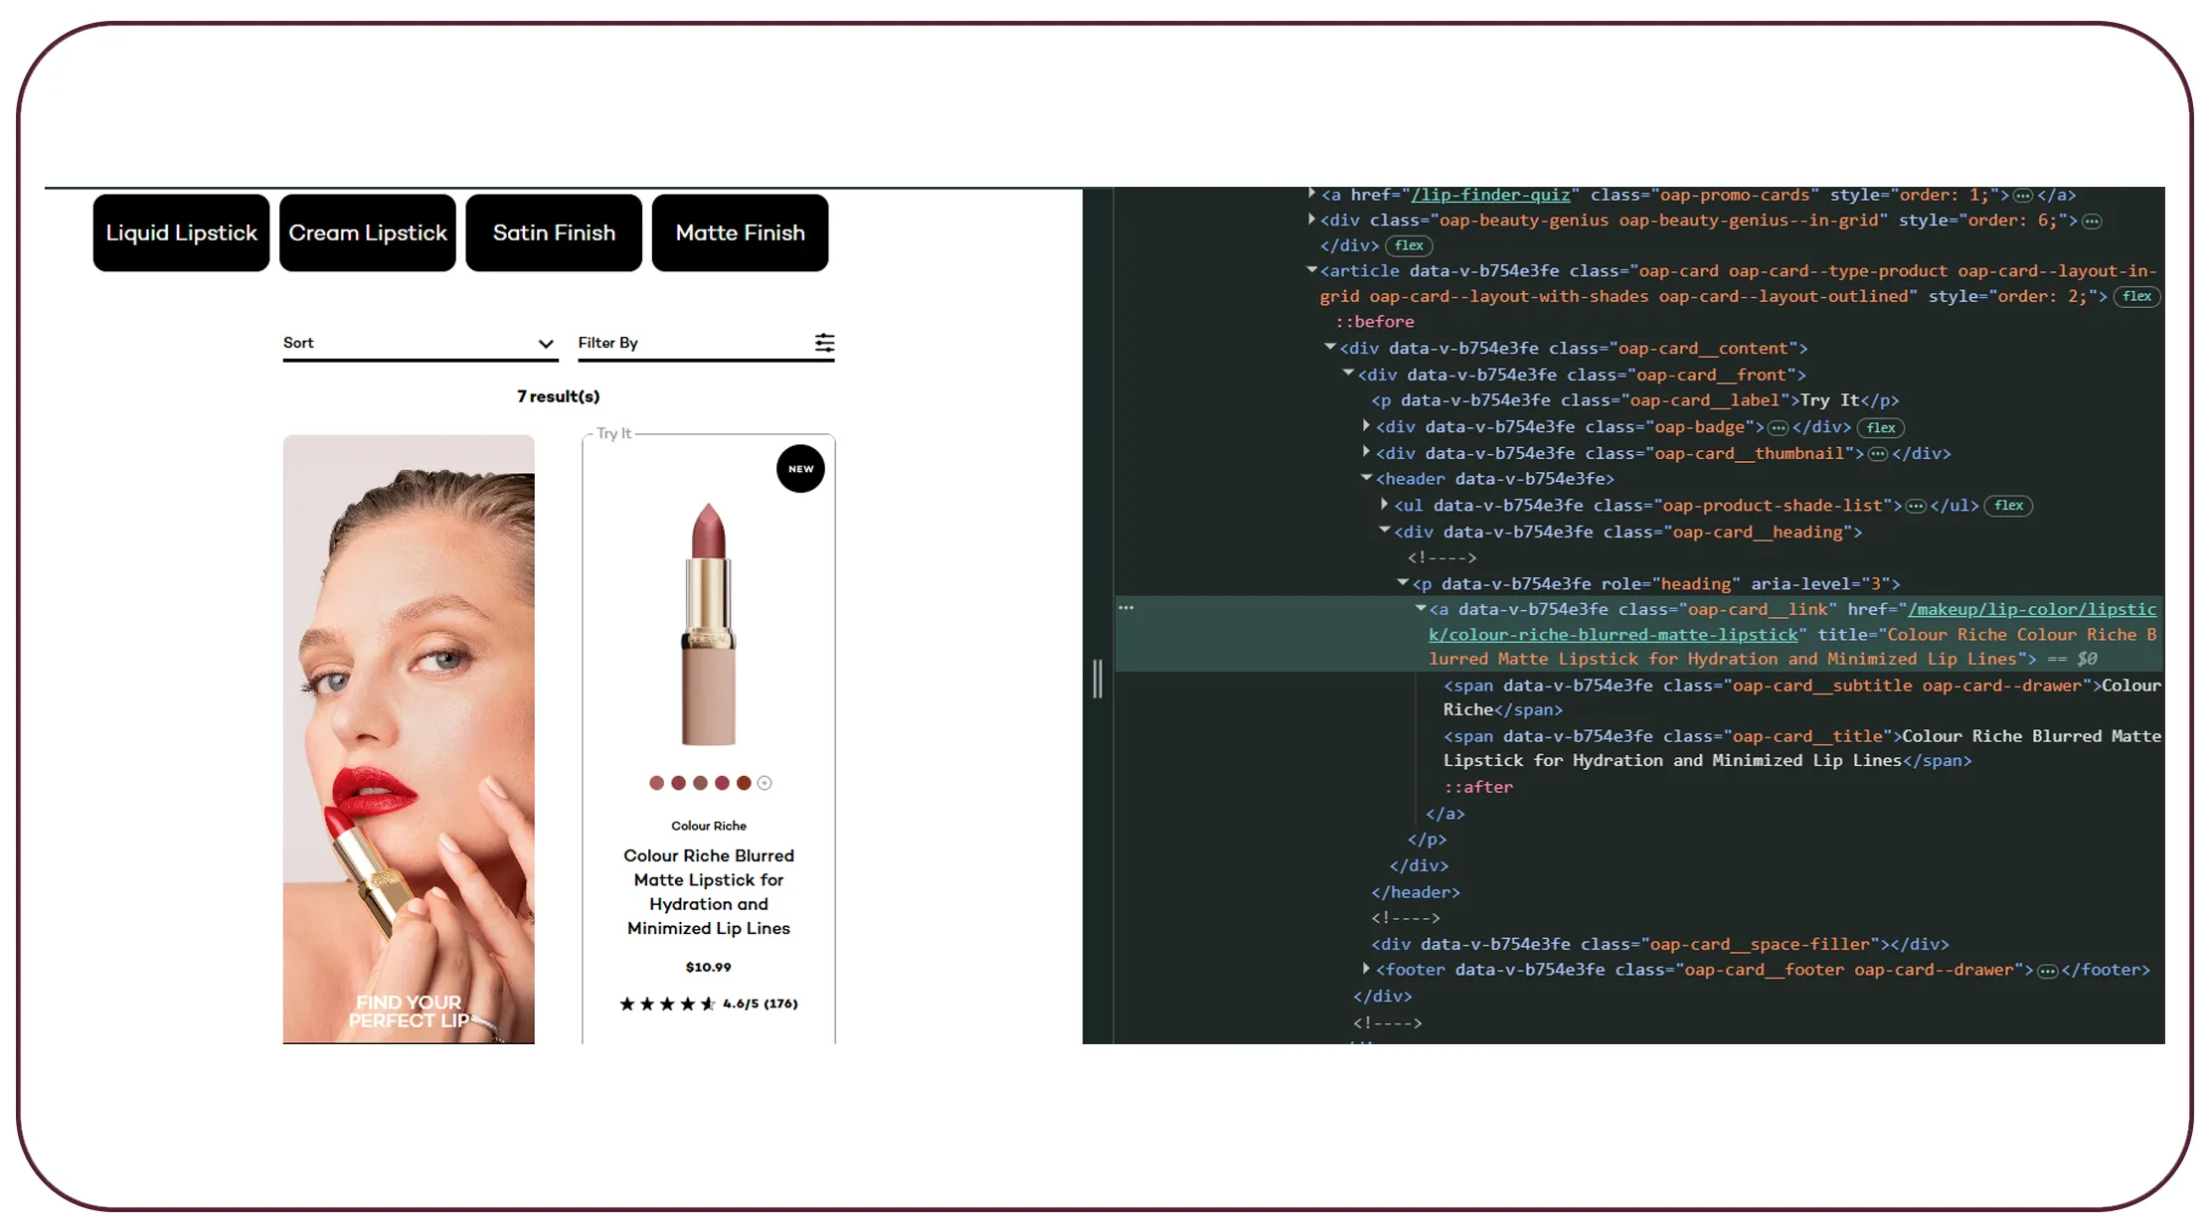Expand the oap-beauty-genius div node
Viewport: 2210px width, 1232px height.
coord(1311,219)
